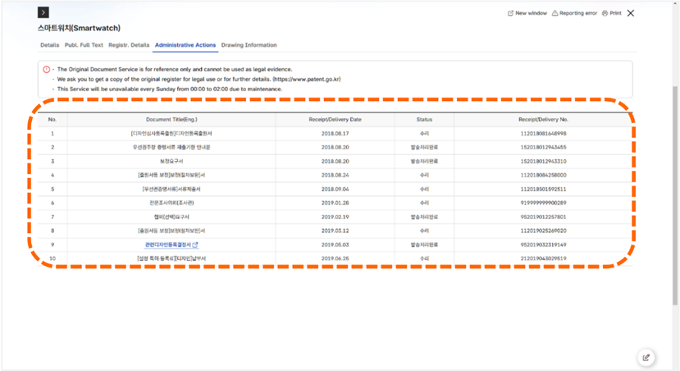The width and height of the screenshot is (680, 371).
Task: Open the external link icon in row 9
Action: tap(195, 245)
